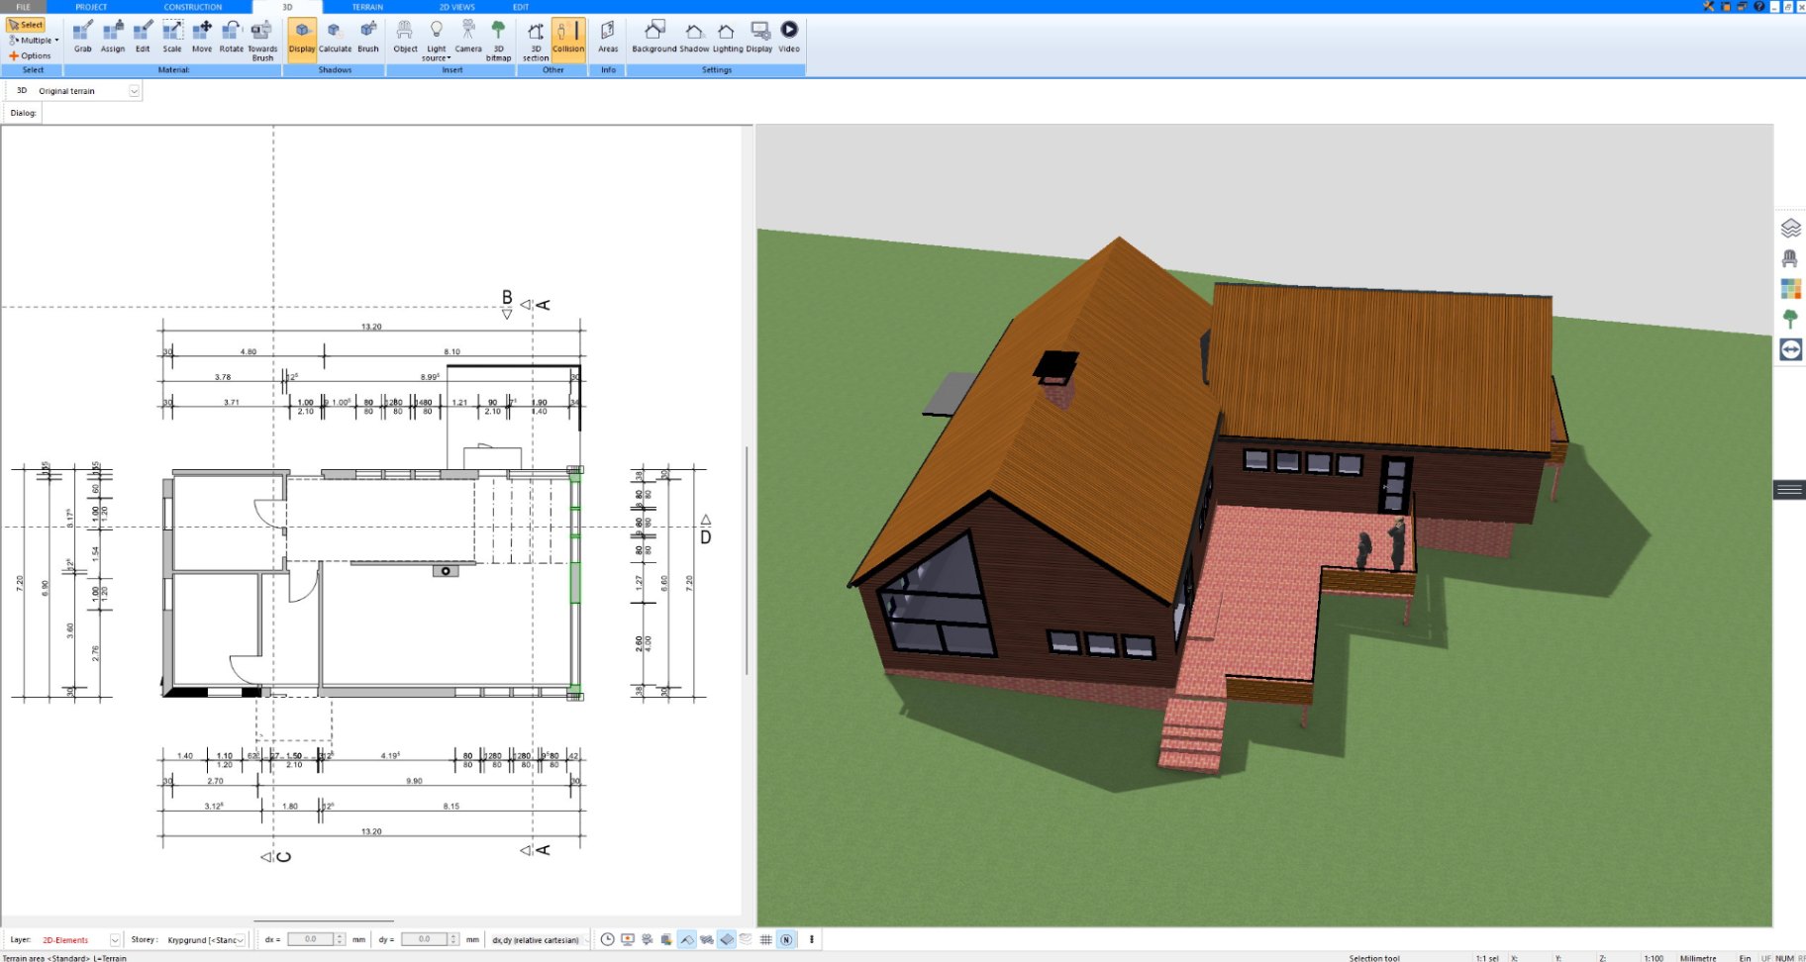Click the Move material button
The height and width of the screenshot is (962, 1806).
[x=202, y=37]
